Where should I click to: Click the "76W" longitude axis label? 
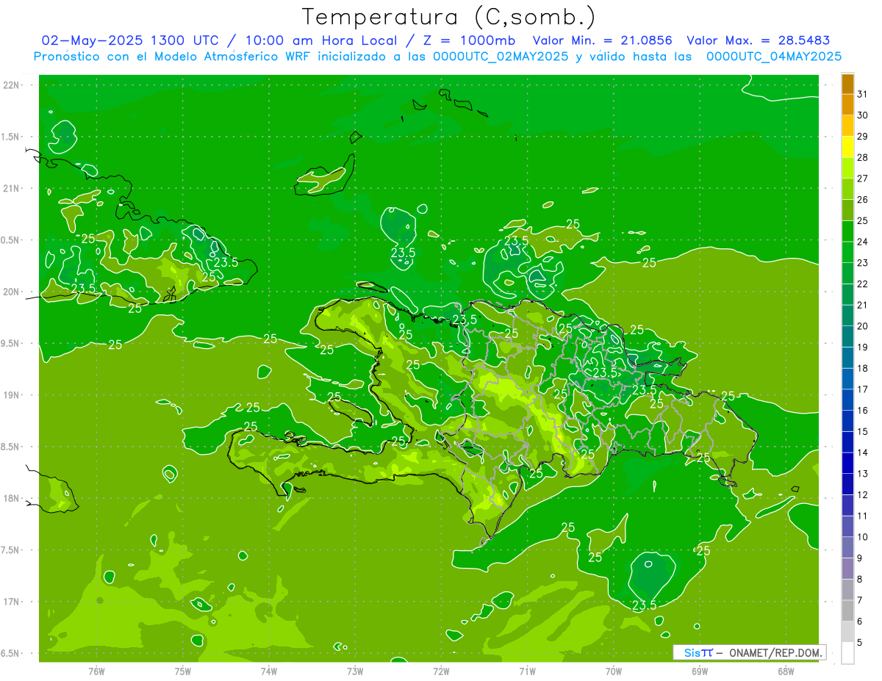click(x=96, y=671)
